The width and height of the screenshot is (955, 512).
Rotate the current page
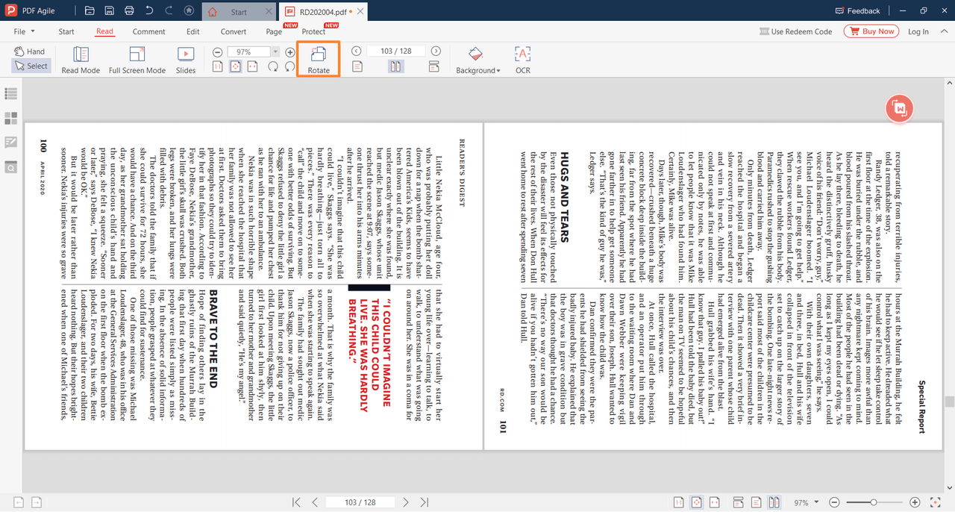[318, 59]
